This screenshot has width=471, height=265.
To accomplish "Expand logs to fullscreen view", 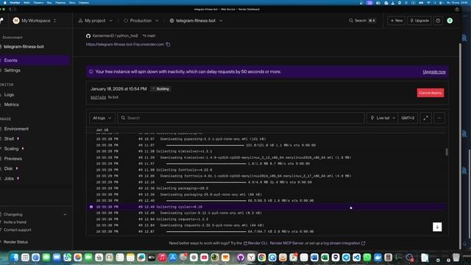I will coord(425,118).
